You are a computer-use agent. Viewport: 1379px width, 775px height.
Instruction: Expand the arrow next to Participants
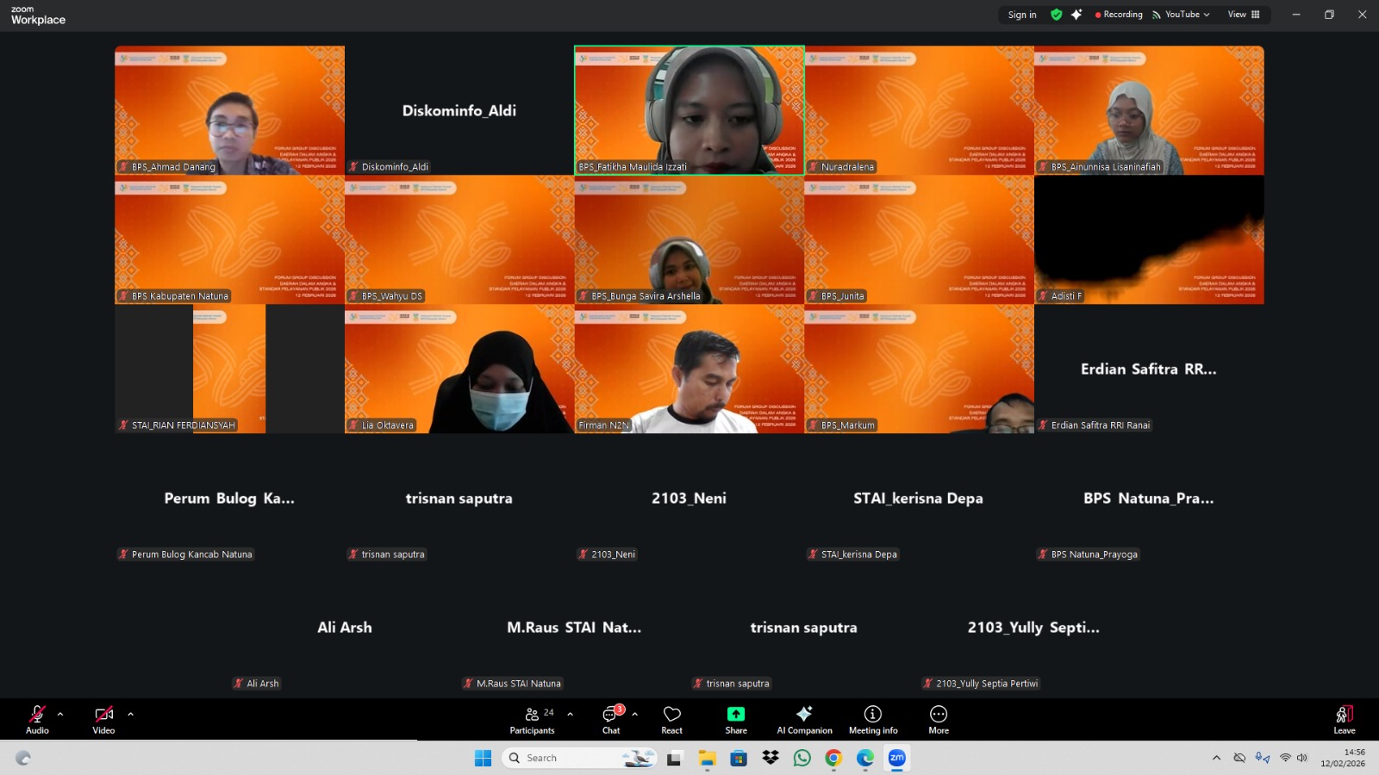click(x=570, y=714)
